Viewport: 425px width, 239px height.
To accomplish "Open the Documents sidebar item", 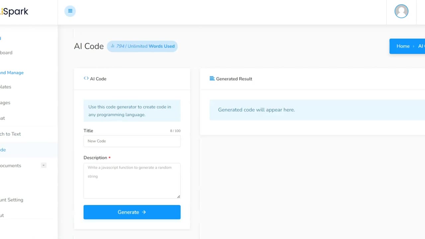I will (11, 165).
